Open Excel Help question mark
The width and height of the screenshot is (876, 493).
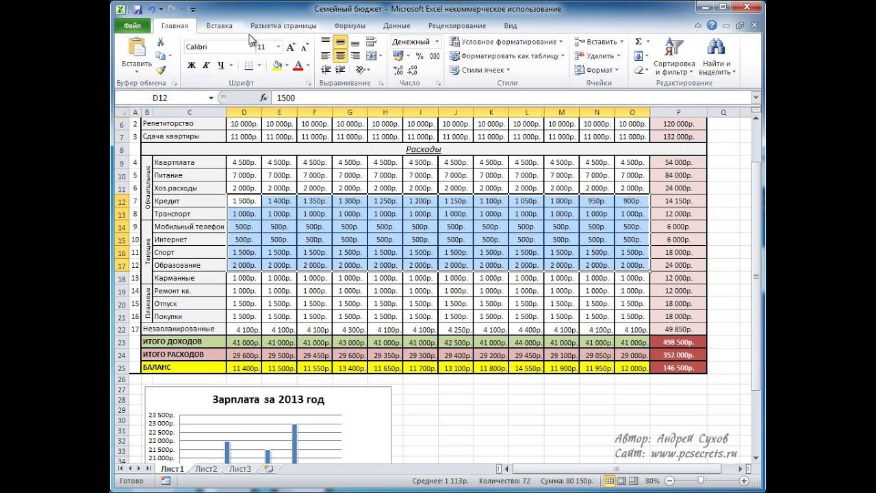[x=712, y=26]
